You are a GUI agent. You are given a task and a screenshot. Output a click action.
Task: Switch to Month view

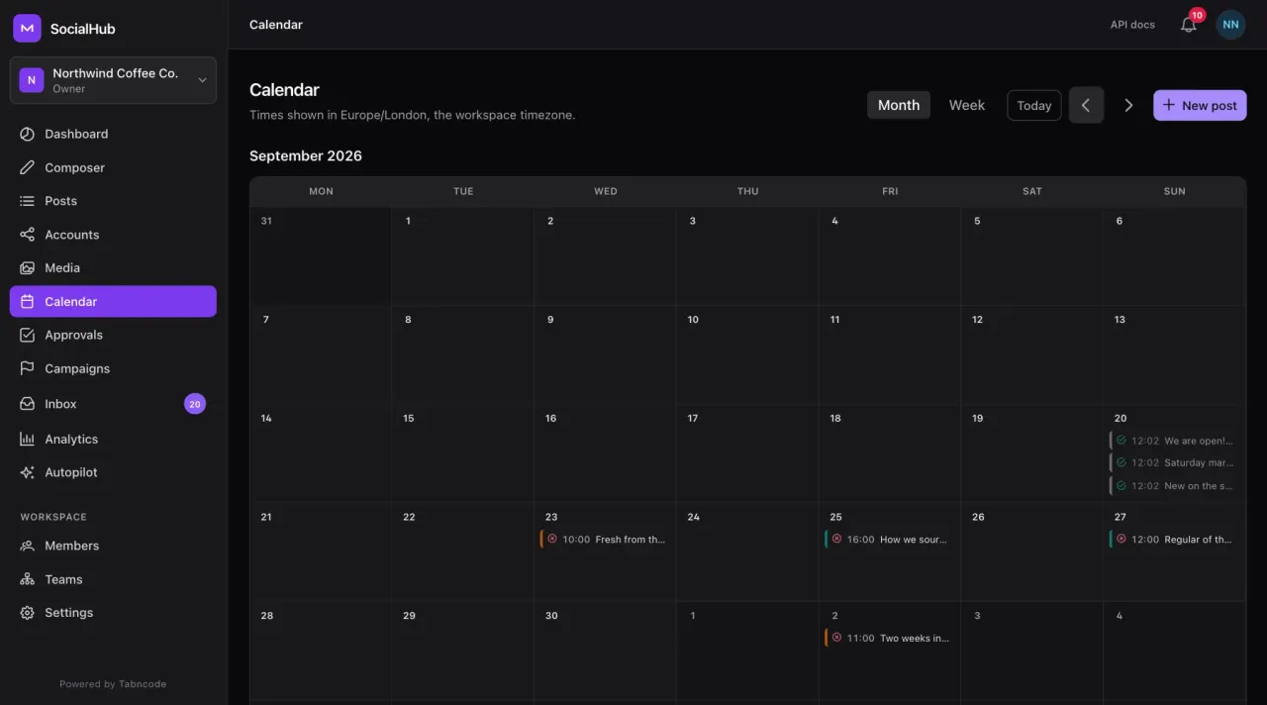click(x=899, y=105)
